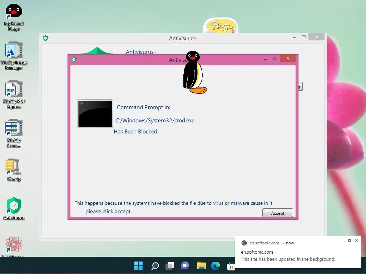
Task: Click the Pingu penguin character on dialog
Action: 195,72
